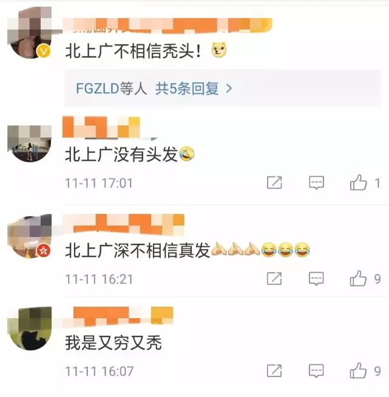Image resolution: width=389 pixels, height=397 pixels.
Task: Open the FGZLD等人 reply thread
Action: coord(111,88)
